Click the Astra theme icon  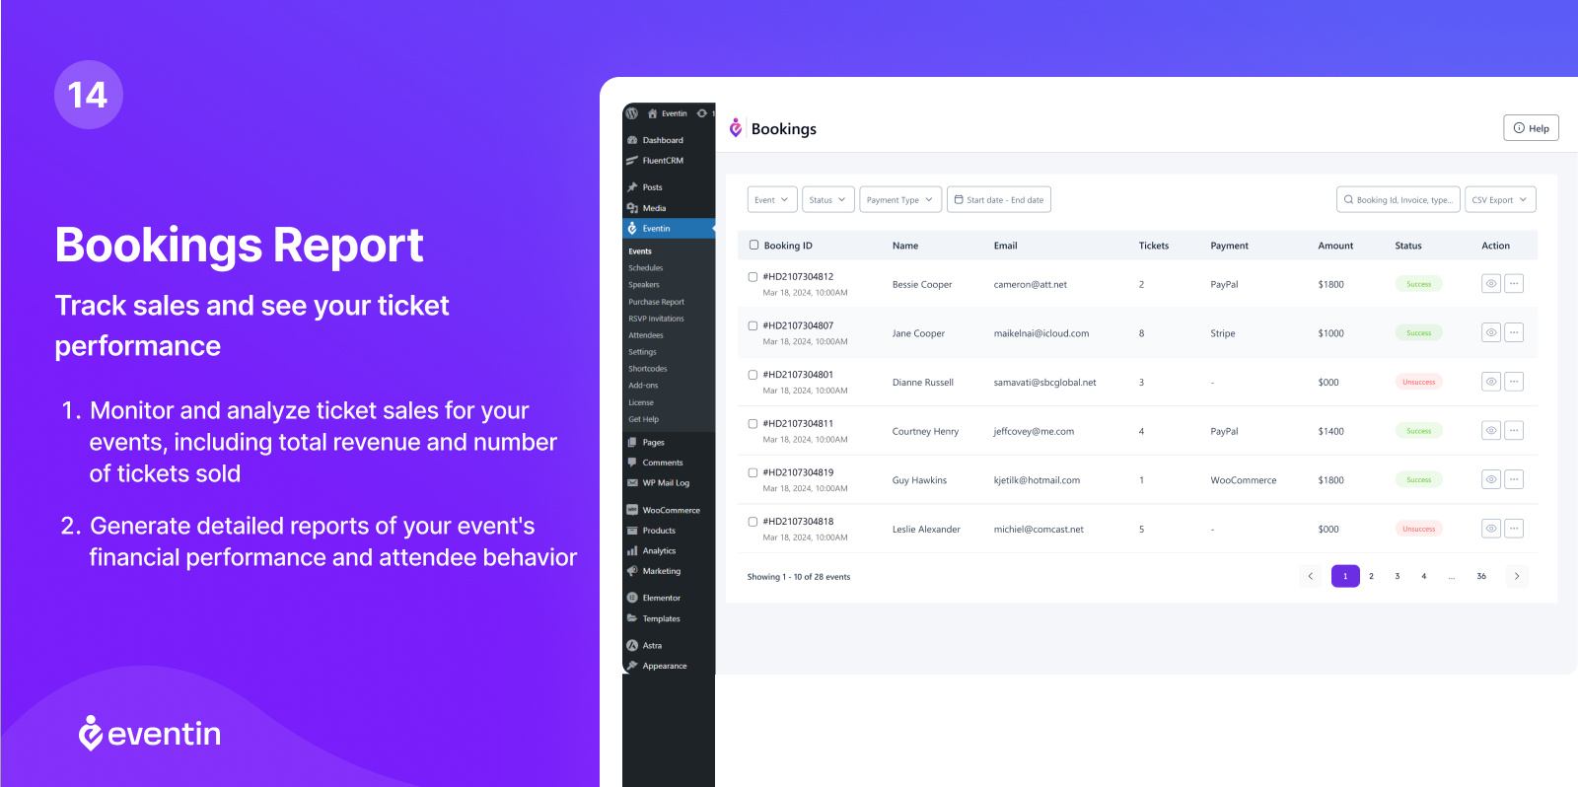pyautogui.click(x=632, y=645)
